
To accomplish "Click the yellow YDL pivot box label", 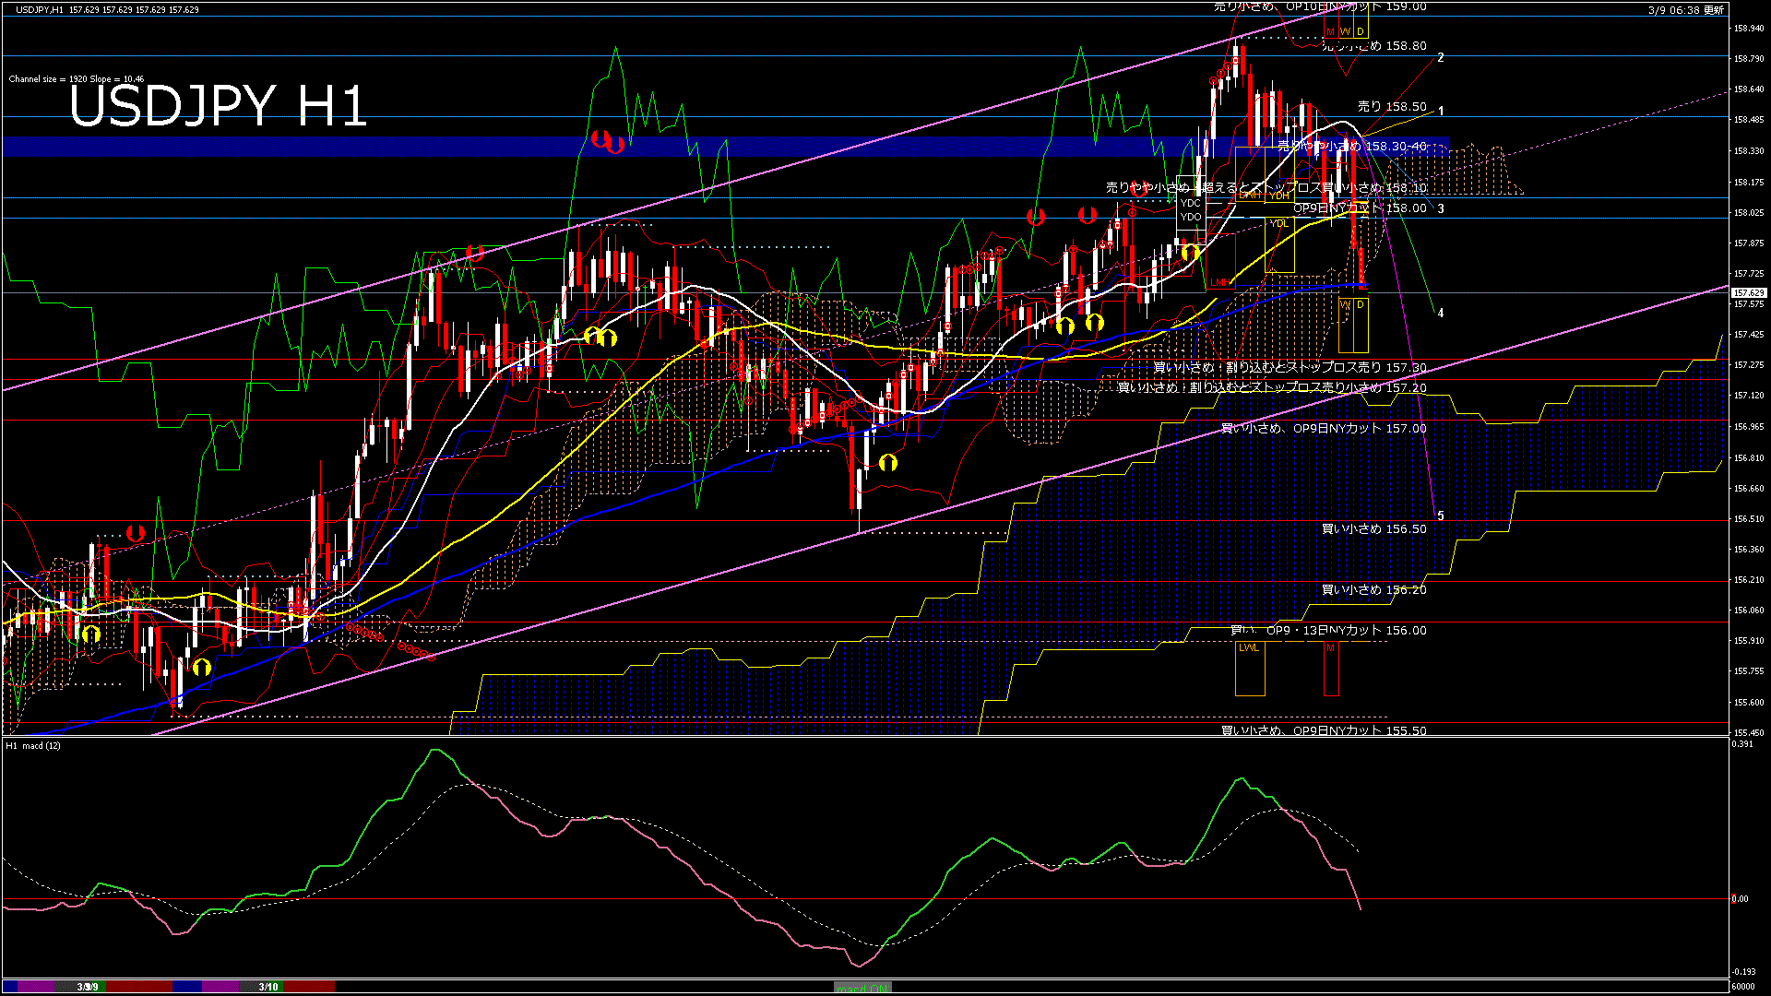I will pyautogui.click(x=1278, y=223).
